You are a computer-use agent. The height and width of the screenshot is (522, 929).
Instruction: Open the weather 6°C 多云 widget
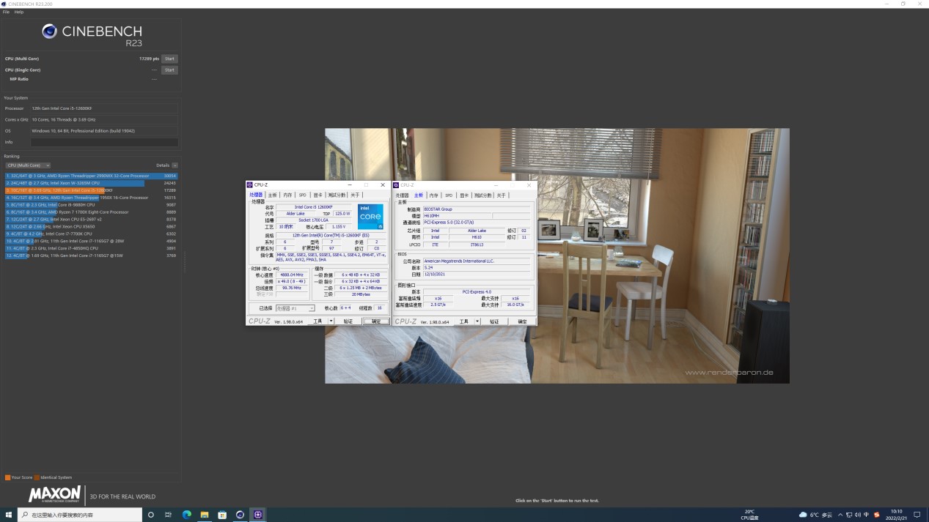tap(815, 515)
